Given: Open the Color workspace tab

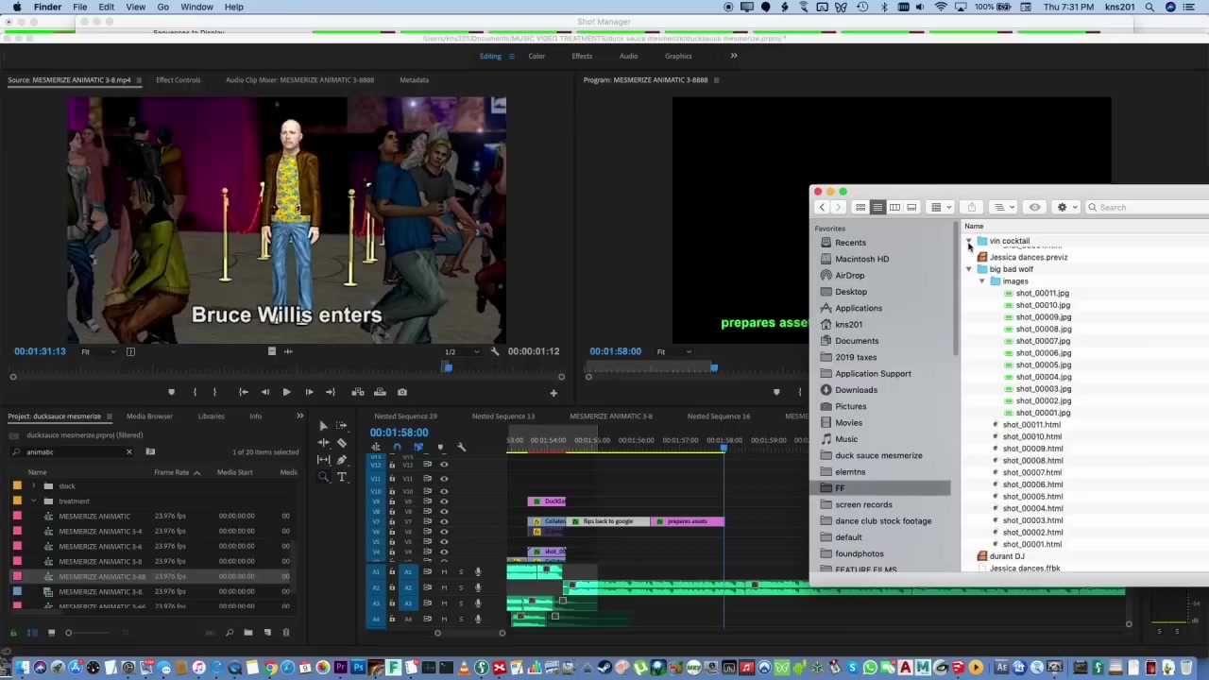Looking at the screenshot, I should pyautogui.click(x=536, y=56).
